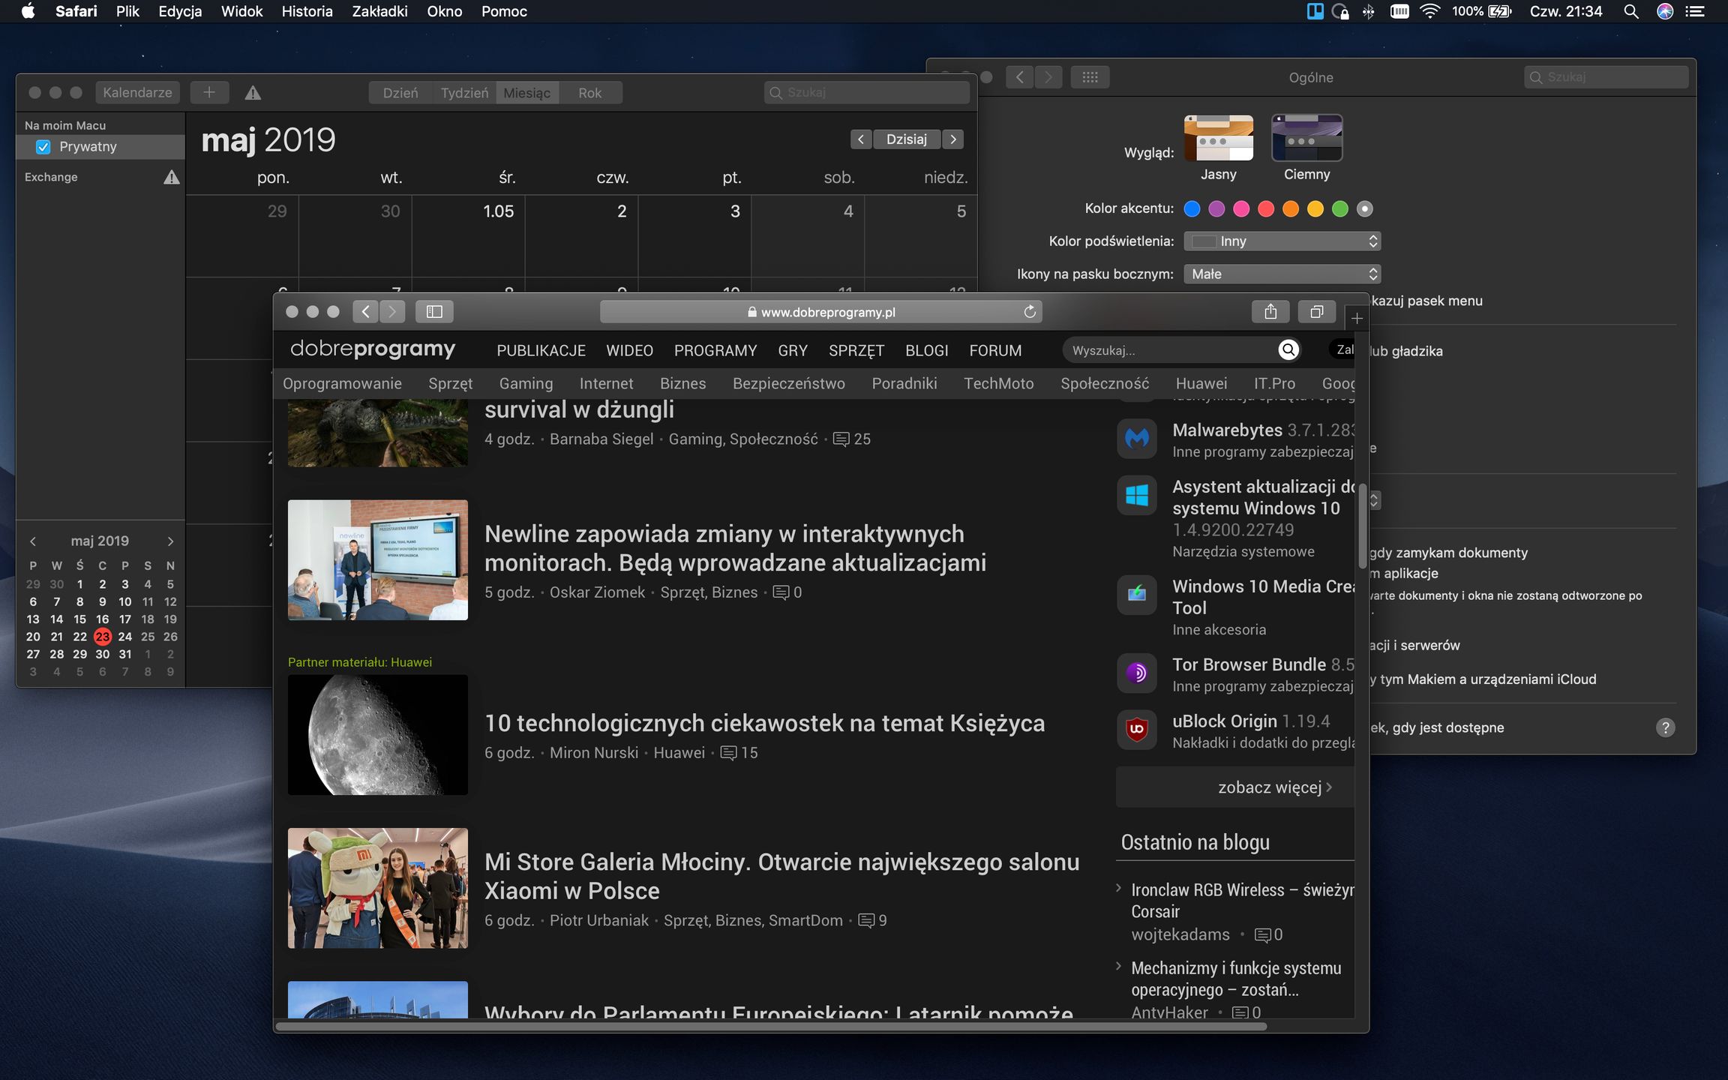Viewport: 1728px width, 1080px height.
Task: Click the Windows 10 update assistant icon
Action: [1137, 496]
